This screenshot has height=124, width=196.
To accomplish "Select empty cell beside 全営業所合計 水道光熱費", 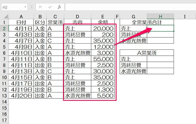I will 160,41.
